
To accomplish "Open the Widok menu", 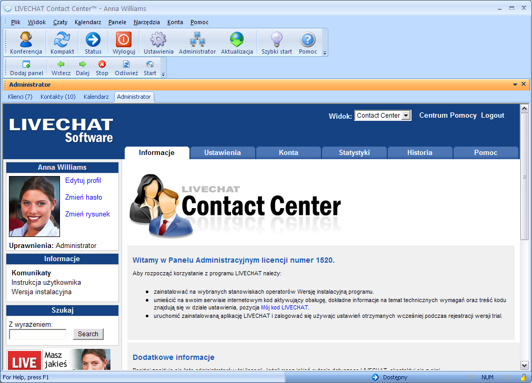I will tap(37, 23).
